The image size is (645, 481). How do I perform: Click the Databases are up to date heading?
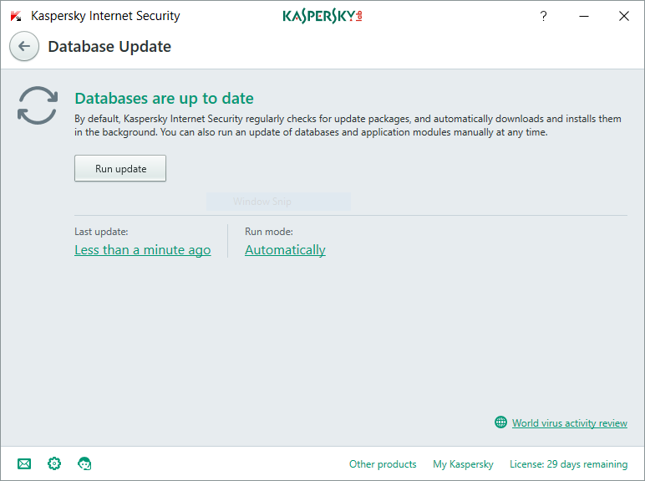(164, 99)
